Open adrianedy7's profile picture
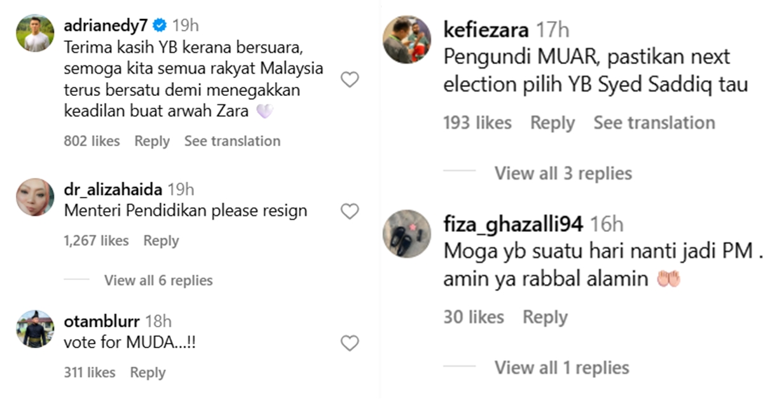The image size is (763, 399). [x=35, y=33]
